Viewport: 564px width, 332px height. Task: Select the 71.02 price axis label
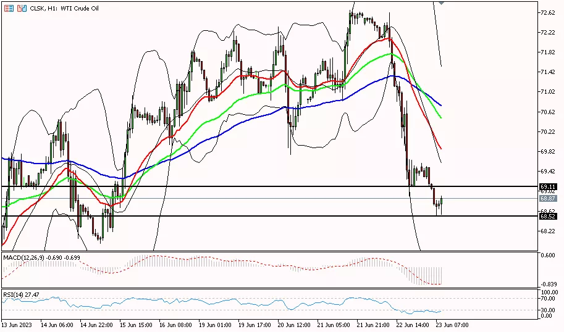click(548, 91)
